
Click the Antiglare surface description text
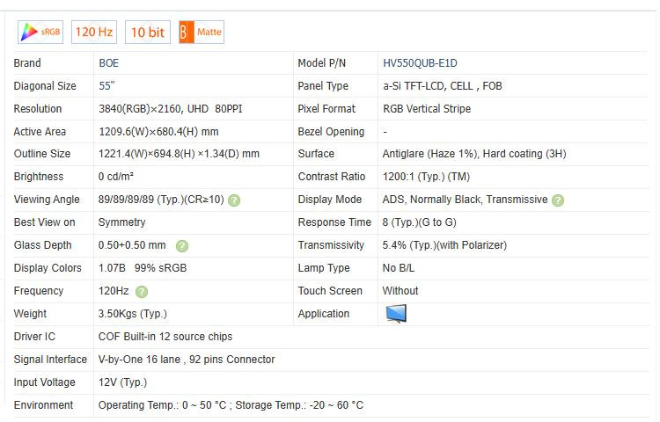point(473,154)
